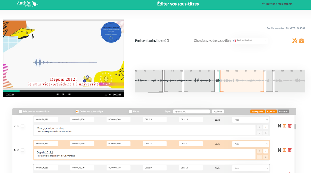Click in subtitle 7 text 'Mais ça, c'est'
311x174 pixels.
coord(44,128)
